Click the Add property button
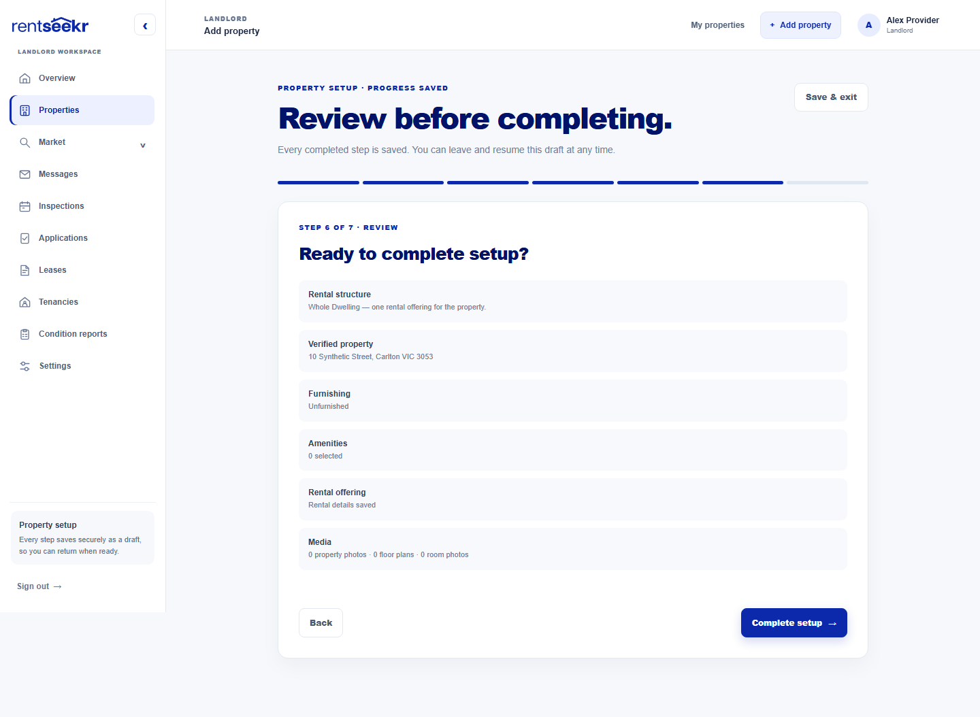The width and height of the screenshot is (980, 717). click(800, 25)
